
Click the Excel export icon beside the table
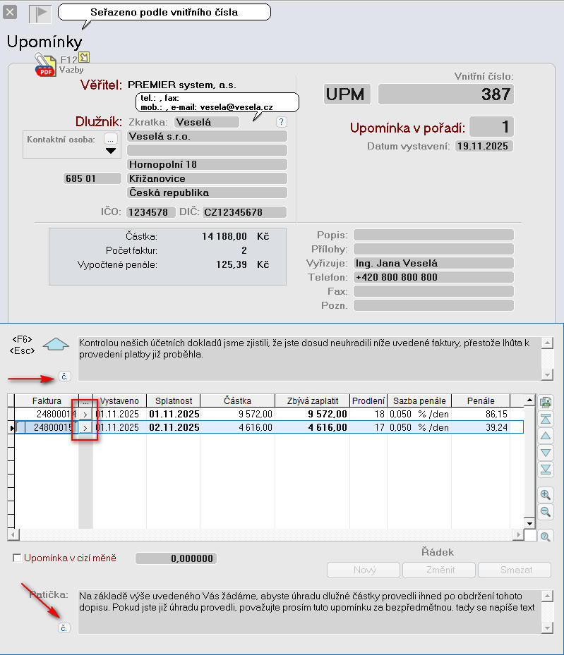pyautogui.click(x=546, y=402)
